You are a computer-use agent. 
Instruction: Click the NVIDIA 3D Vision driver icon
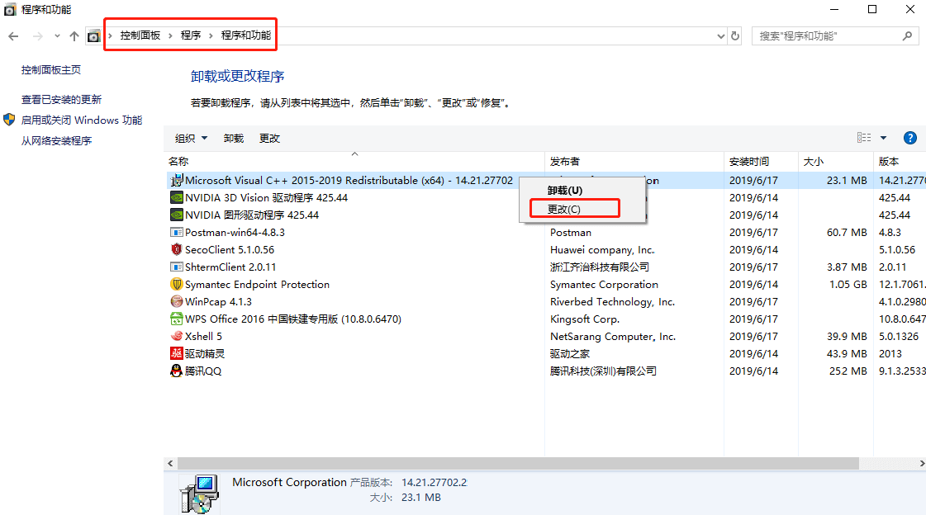pos(176,197)
